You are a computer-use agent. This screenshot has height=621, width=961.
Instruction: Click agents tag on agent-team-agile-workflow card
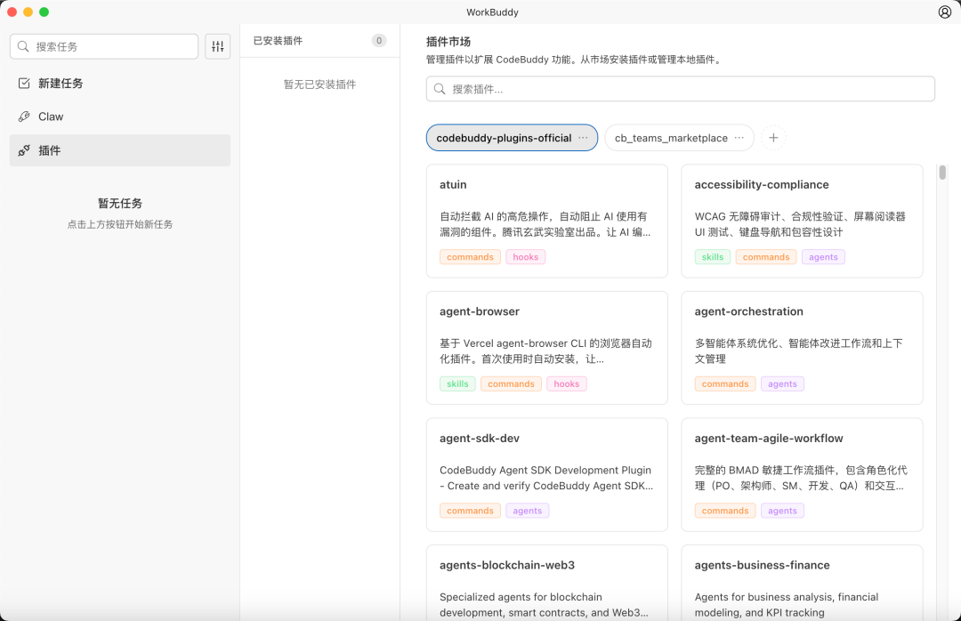[782, 511]
